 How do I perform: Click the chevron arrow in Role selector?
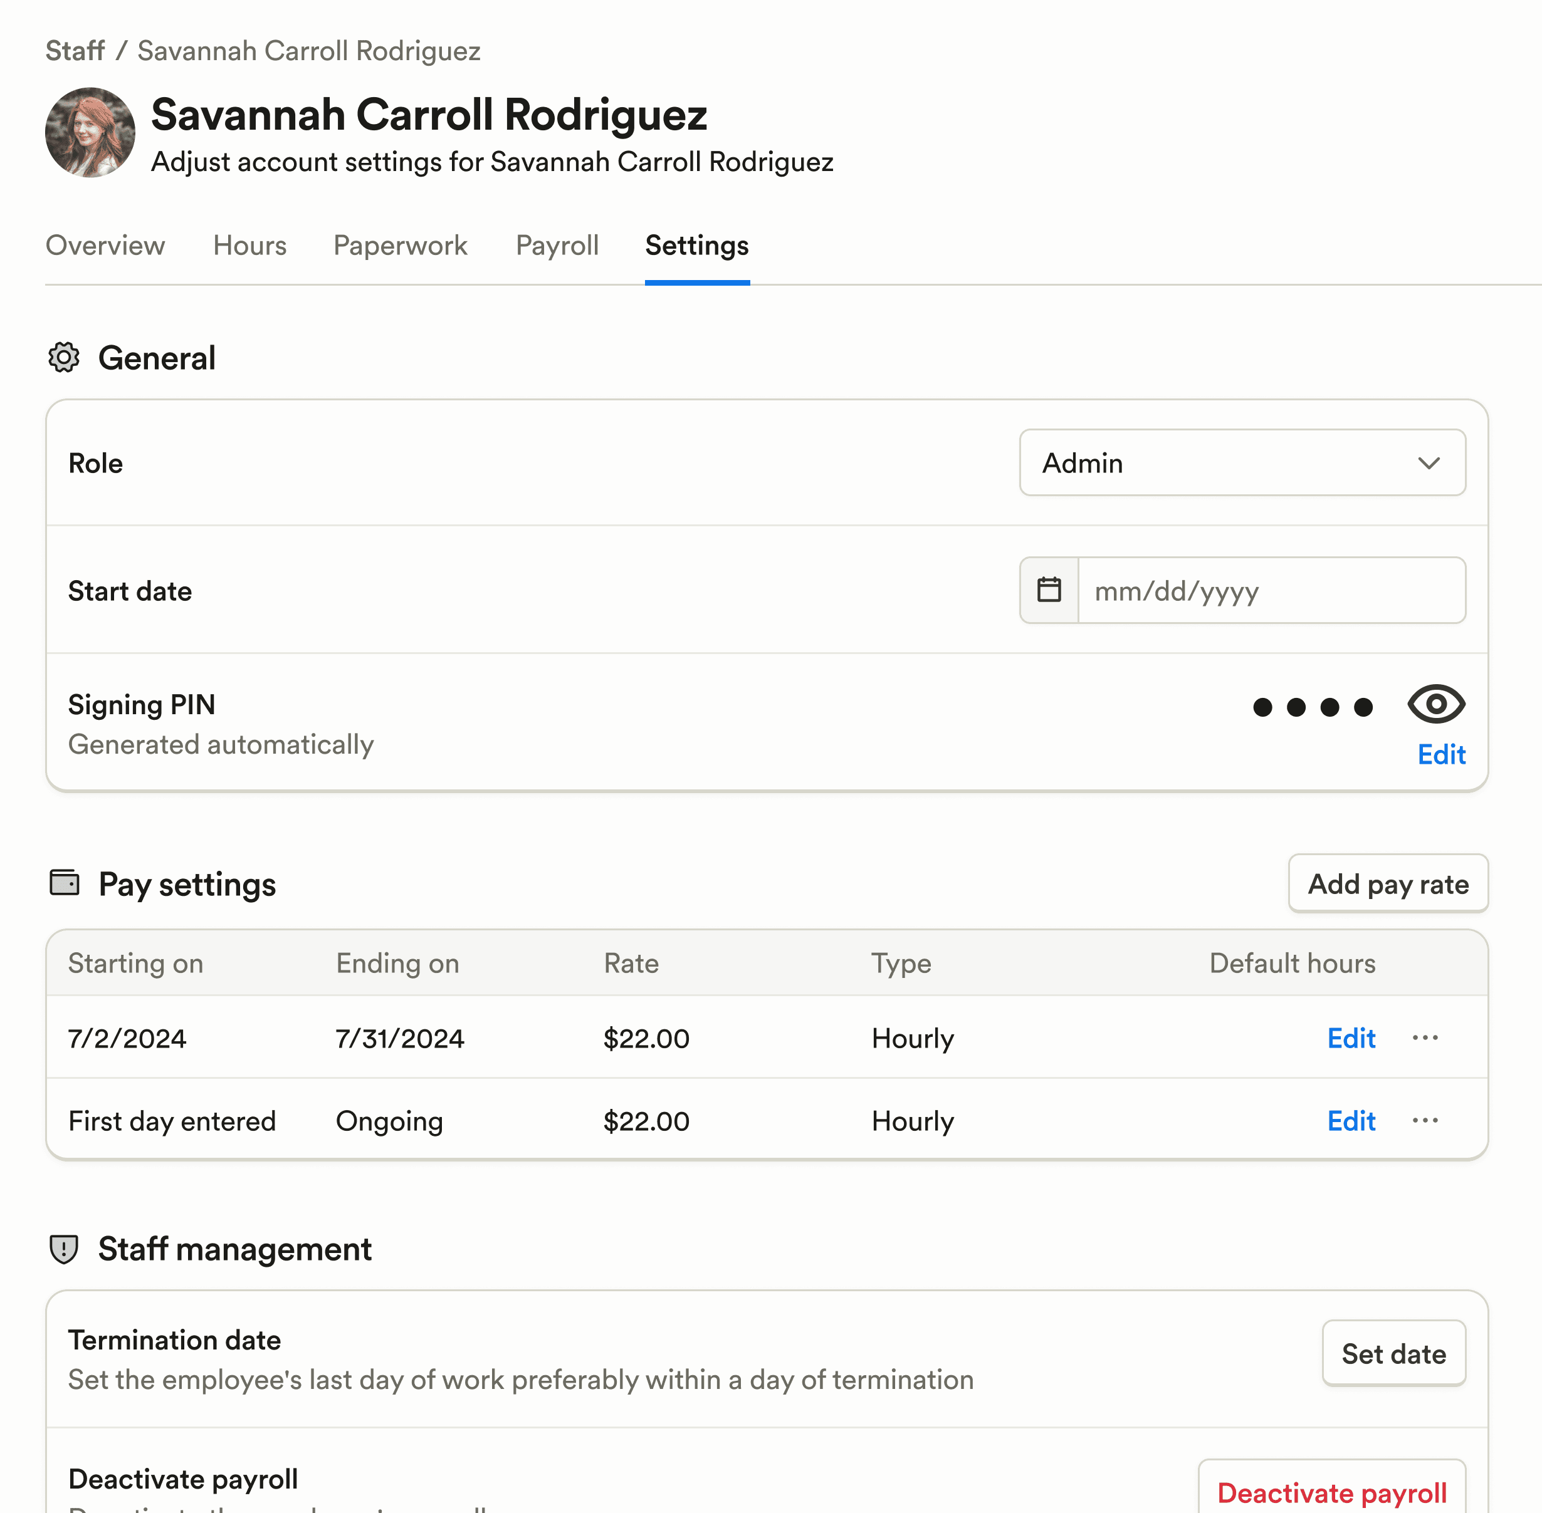(x=1429, y=463)
